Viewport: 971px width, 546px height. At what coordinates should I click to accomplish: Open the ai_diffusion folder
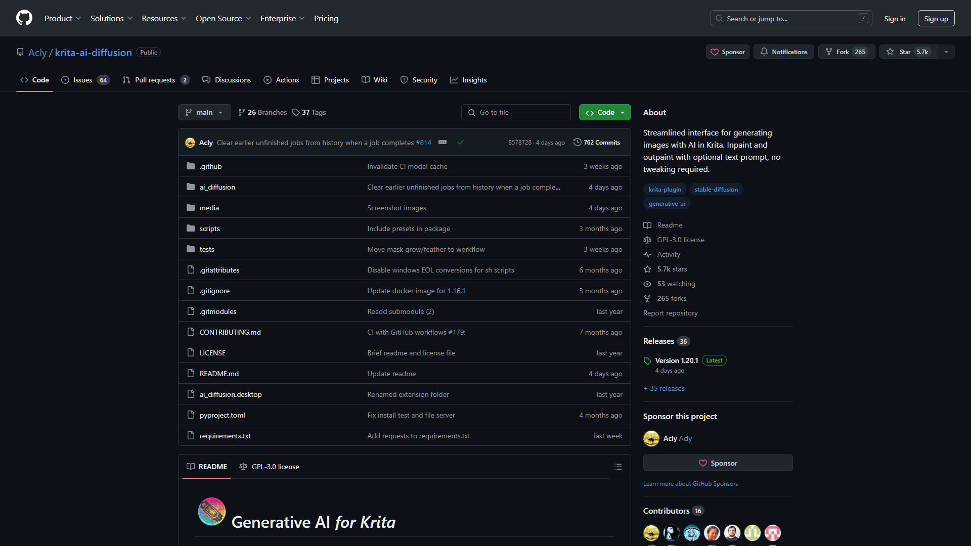coord(217,187)
